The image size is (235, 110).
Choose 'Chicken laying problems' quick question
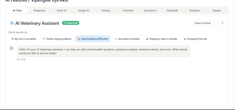click(57, 39)
